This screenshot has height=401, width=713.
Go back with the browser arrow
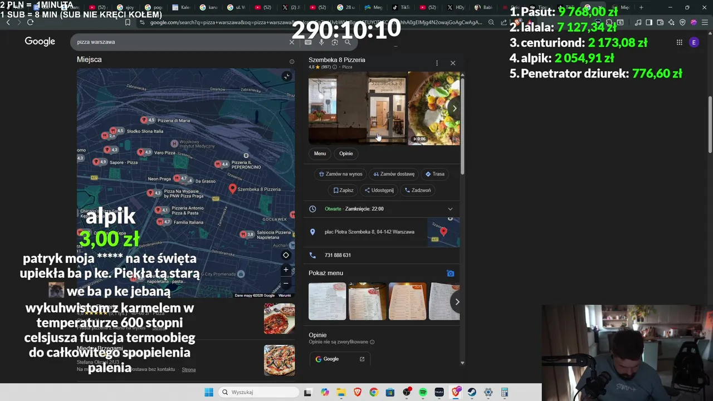[8, 22]
